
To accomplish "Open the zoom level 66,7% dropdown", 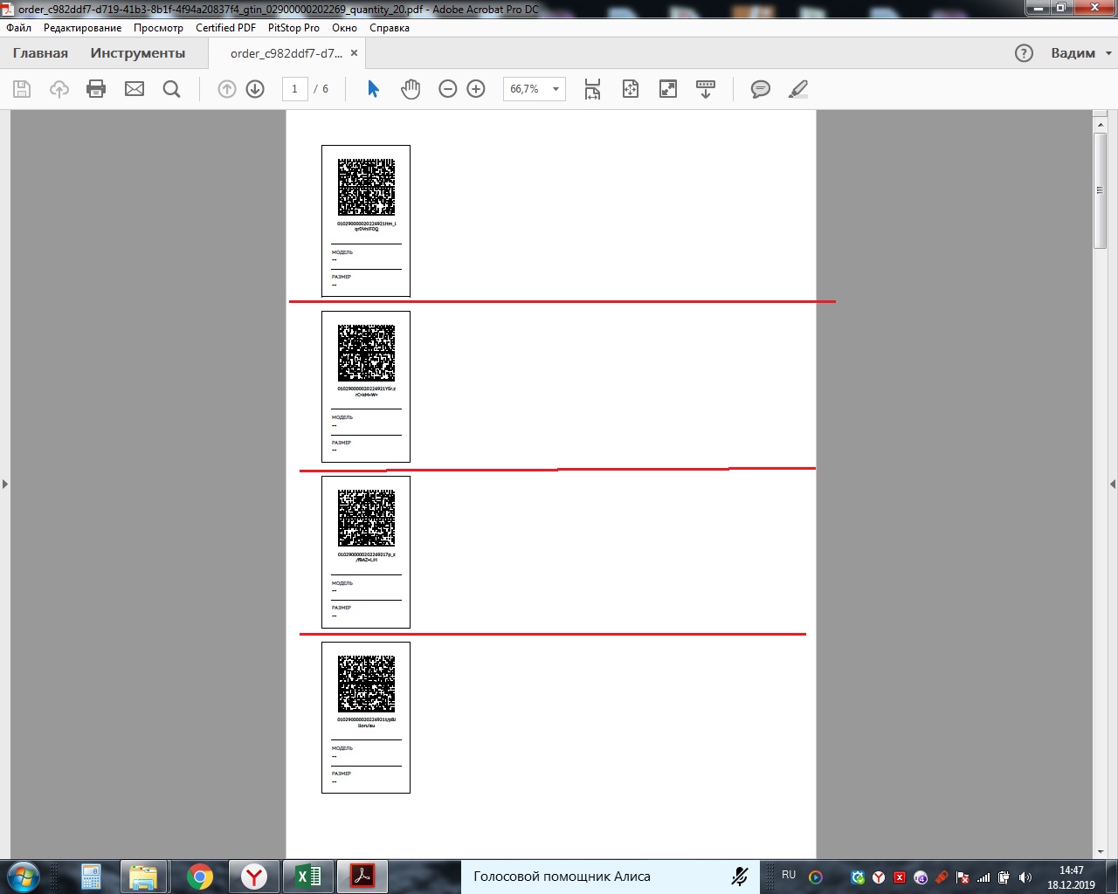I will pos(535,89).
